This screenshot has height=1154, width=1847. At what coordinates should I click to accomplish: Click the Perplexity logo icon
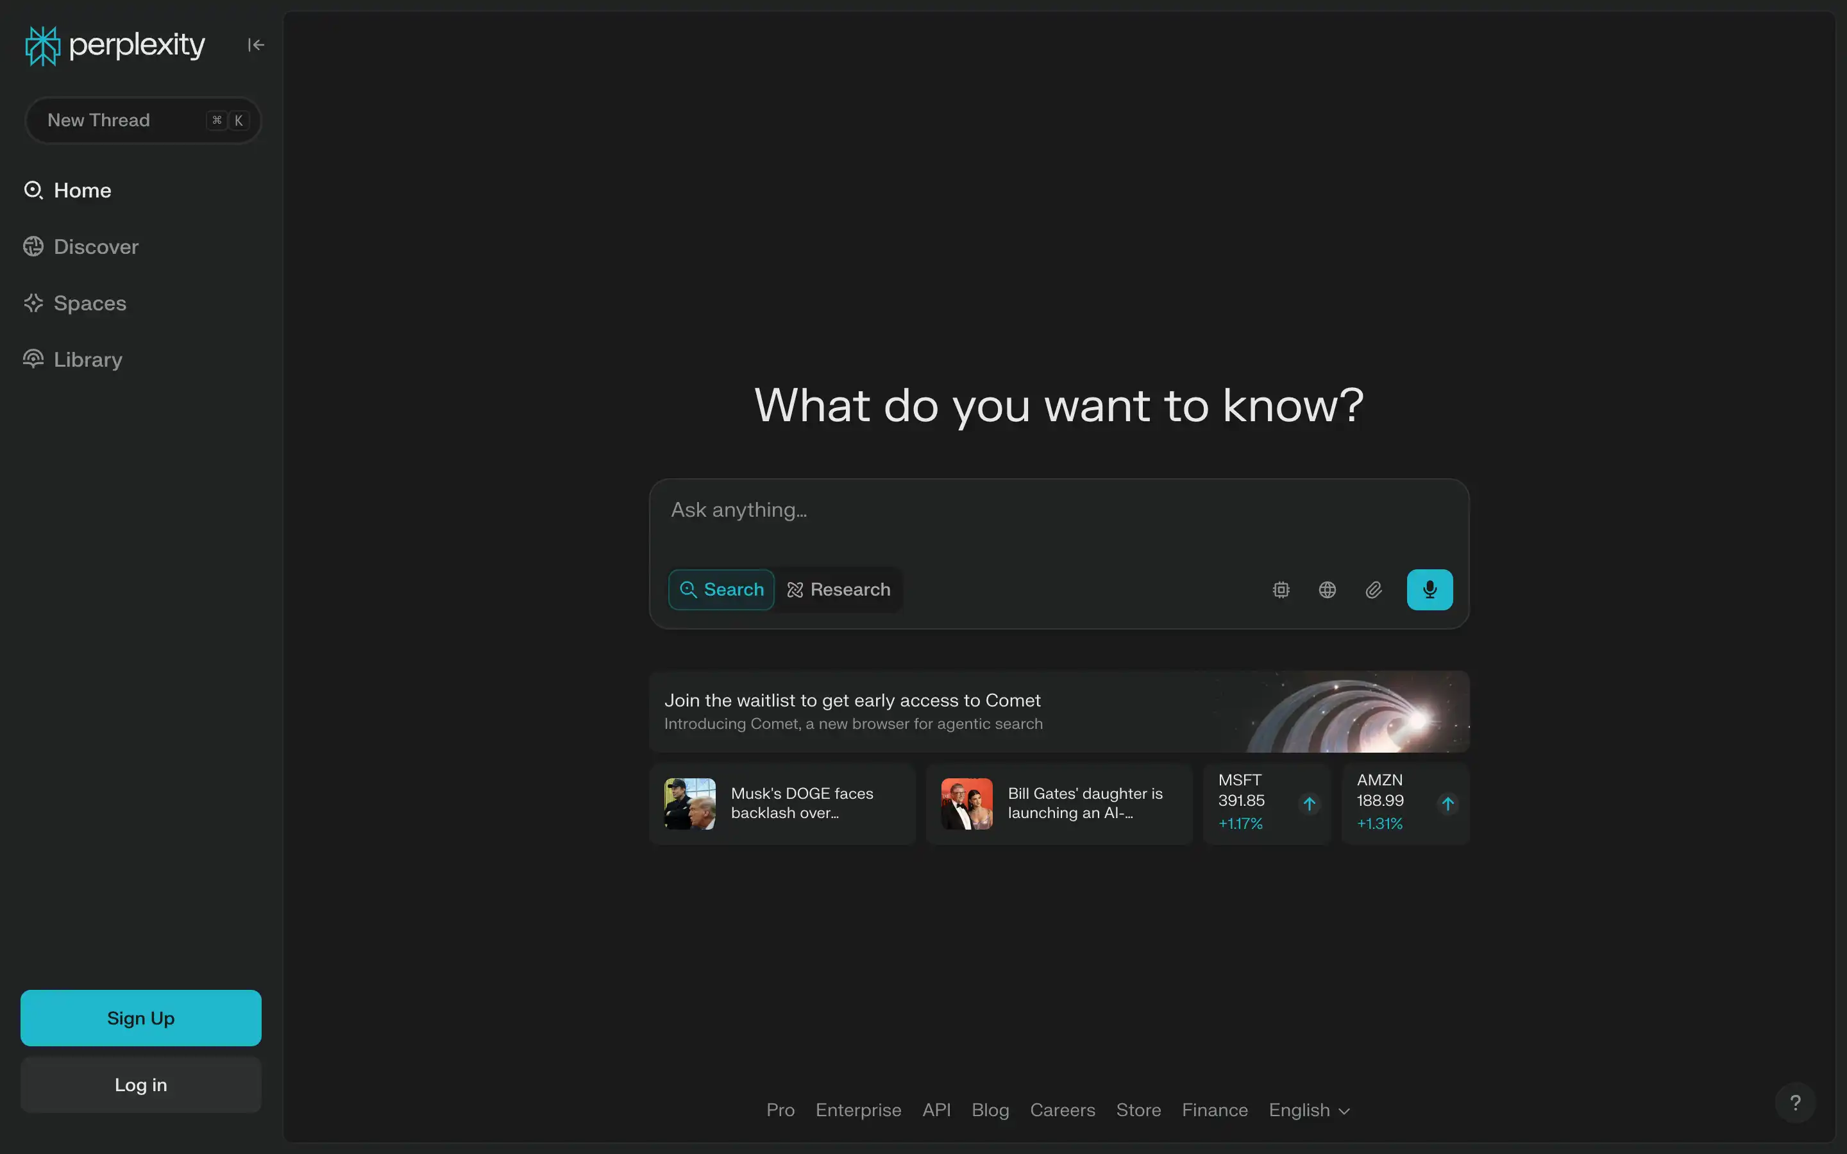(42, 46)
